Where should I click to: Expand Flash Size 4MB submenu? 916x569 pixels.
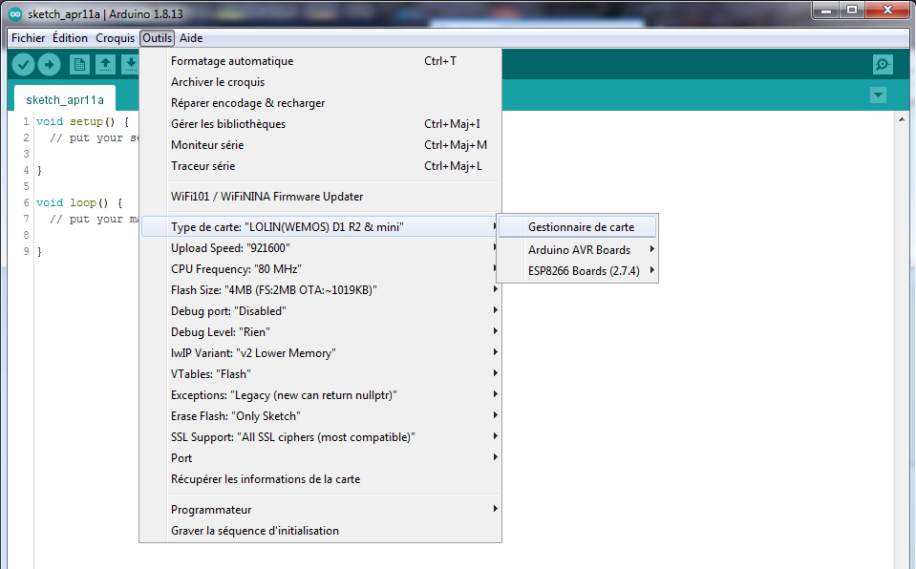[320, 290]
